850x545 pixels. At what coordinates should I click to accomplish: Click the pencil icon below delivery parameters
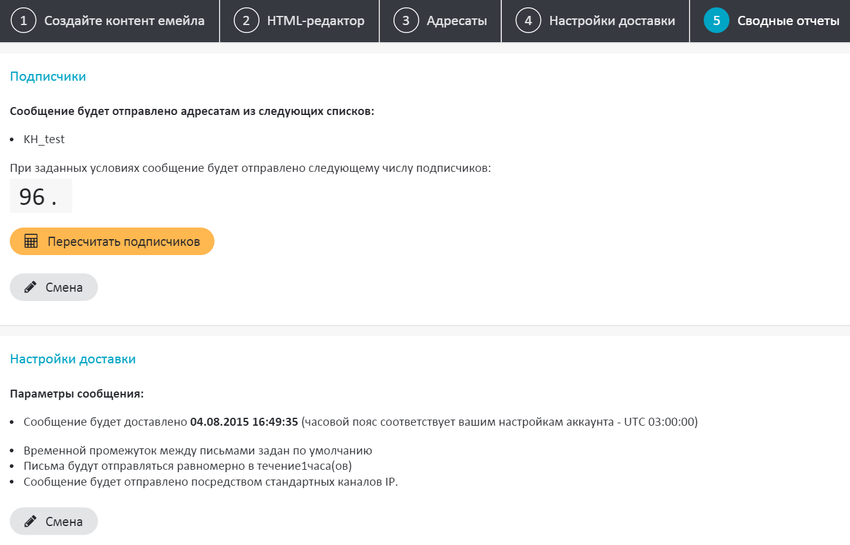click(x=30, y=522)
